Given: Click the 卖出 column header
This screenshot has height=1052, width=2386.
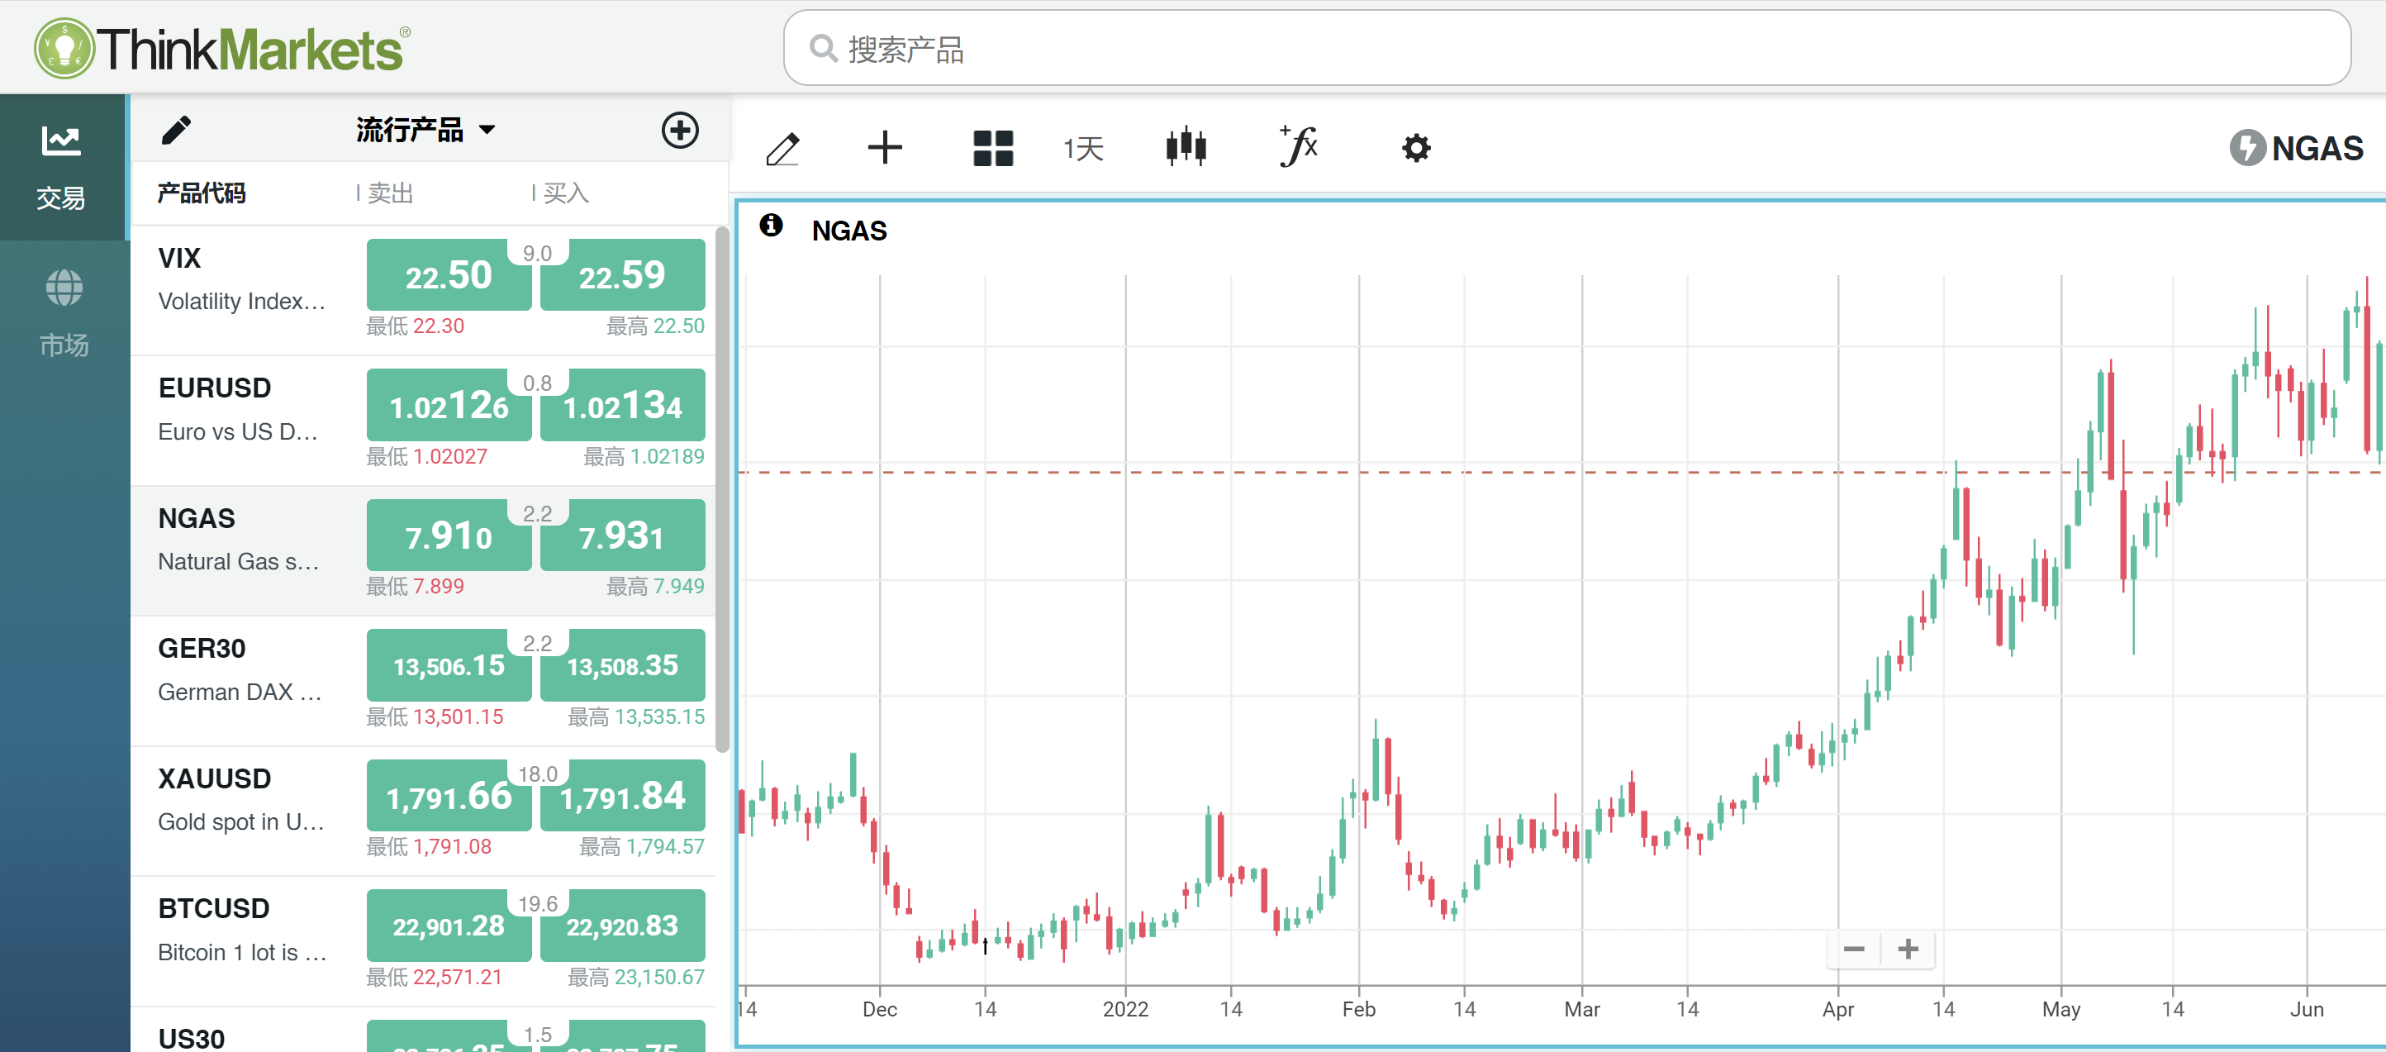Looking at the screenshot, I should point(389,193).
